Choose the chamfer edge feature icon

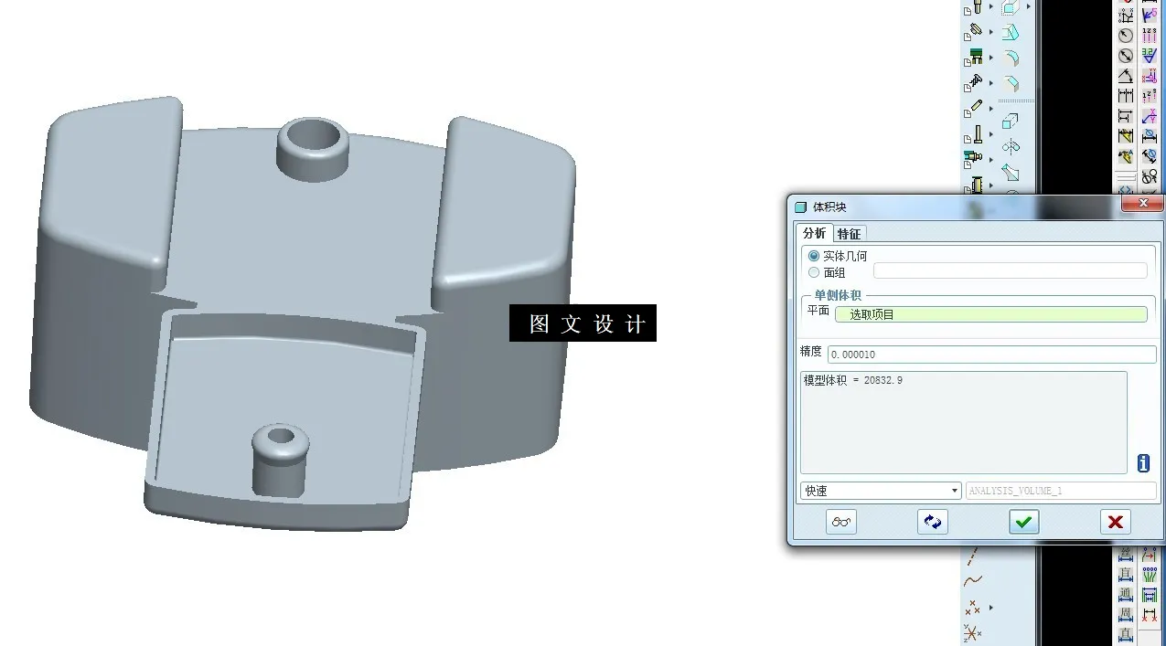1011,84
